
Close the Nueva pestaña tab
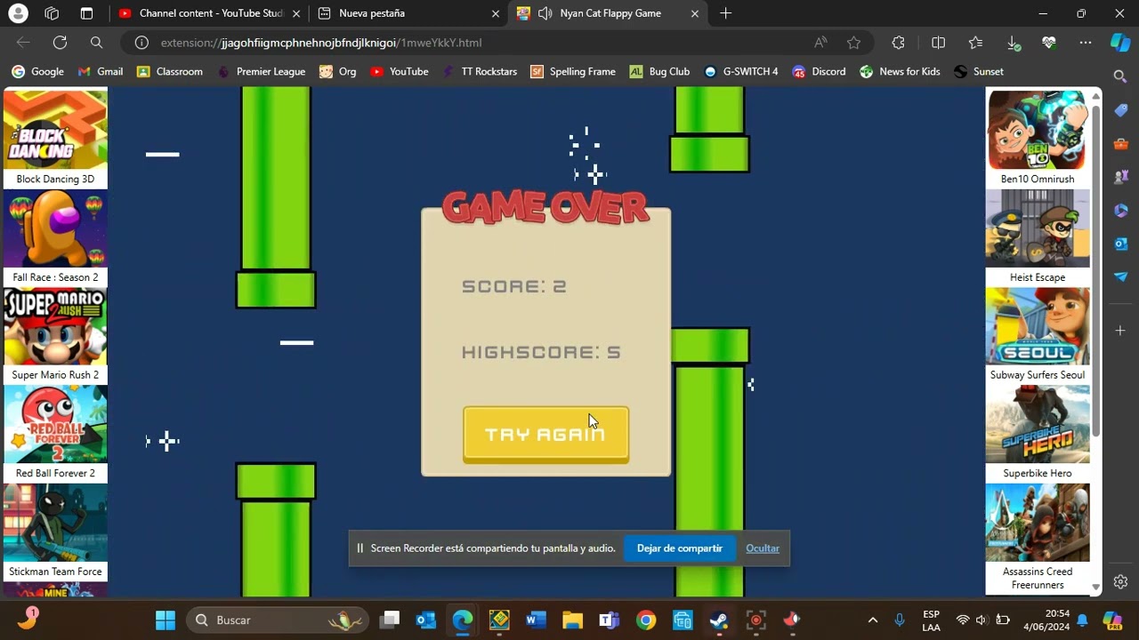click(x=496, y=13)
